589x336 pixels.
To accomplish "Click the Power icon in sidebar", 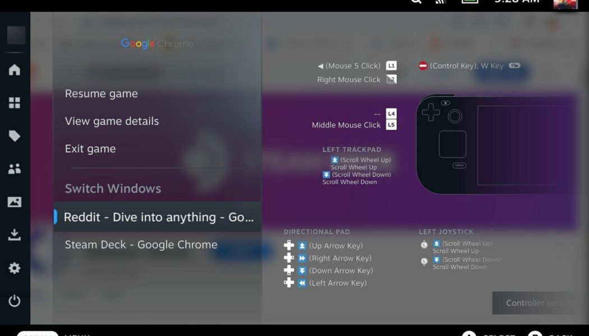I will (x=15, y=301).
